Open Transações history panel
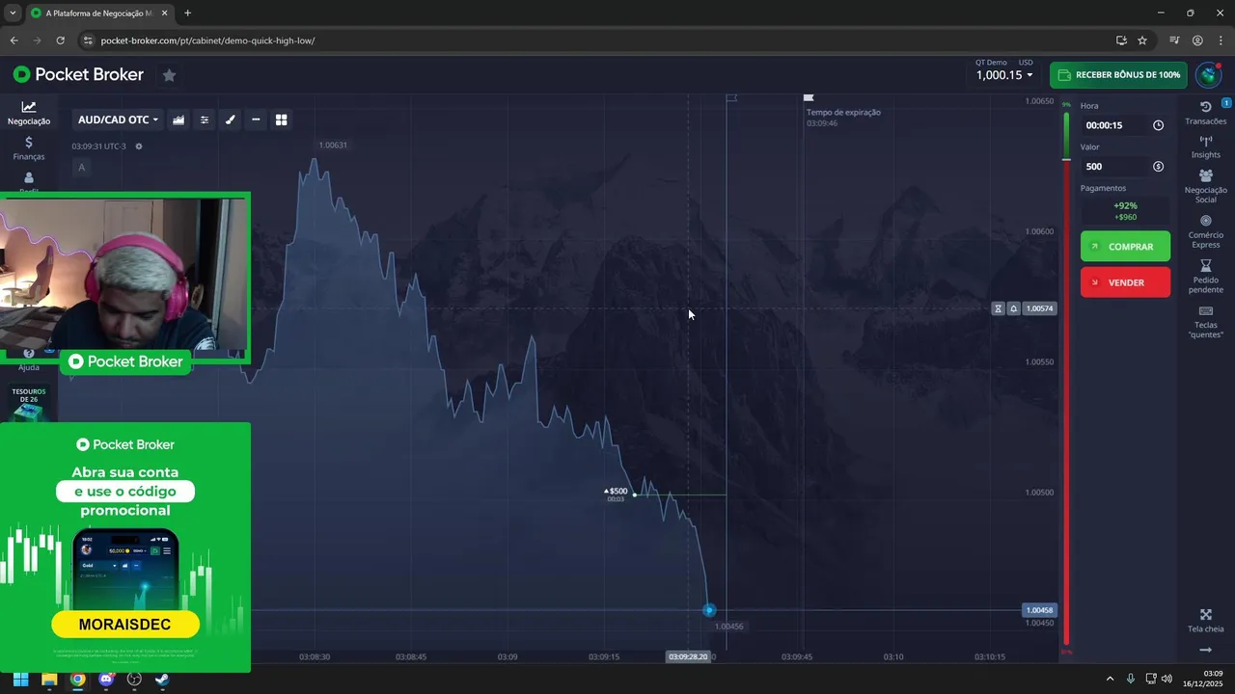Viewport: 1235px width, 694px height. click(x=1206, y=113)
